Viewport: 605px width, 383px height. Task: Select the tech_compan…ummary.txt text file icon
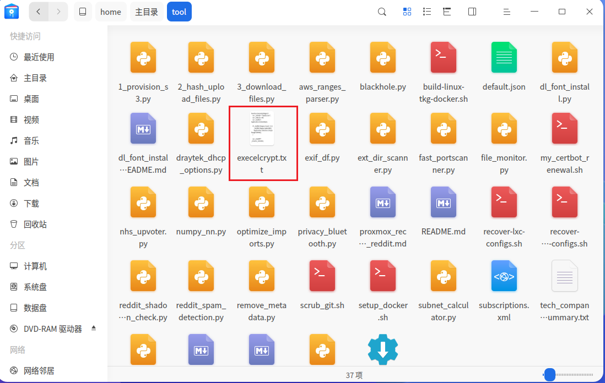564,276
